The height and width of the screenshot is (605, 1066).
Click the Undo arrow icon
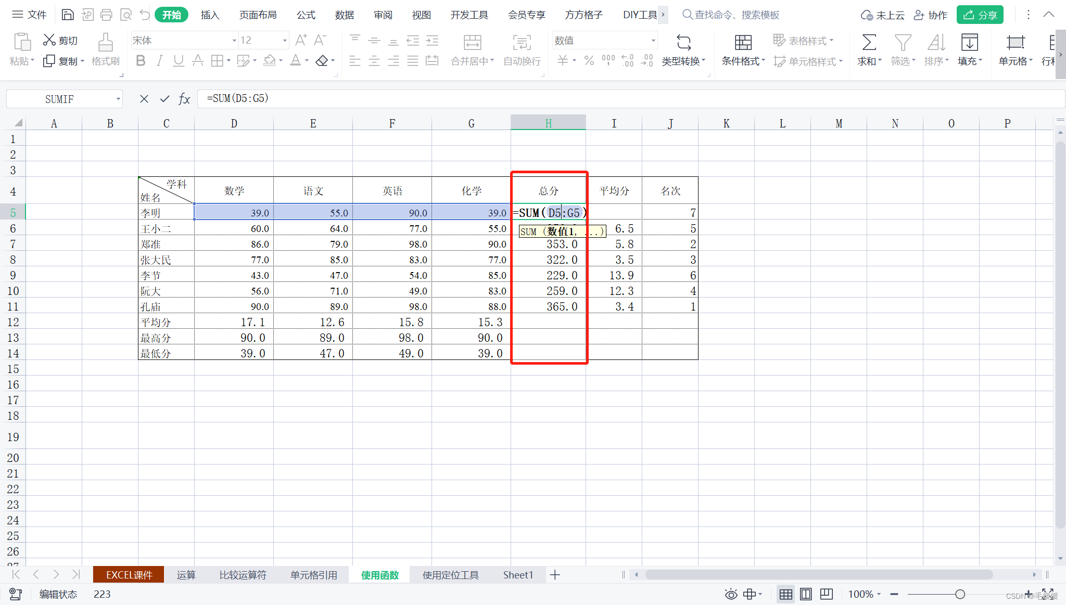click(145, 15)
